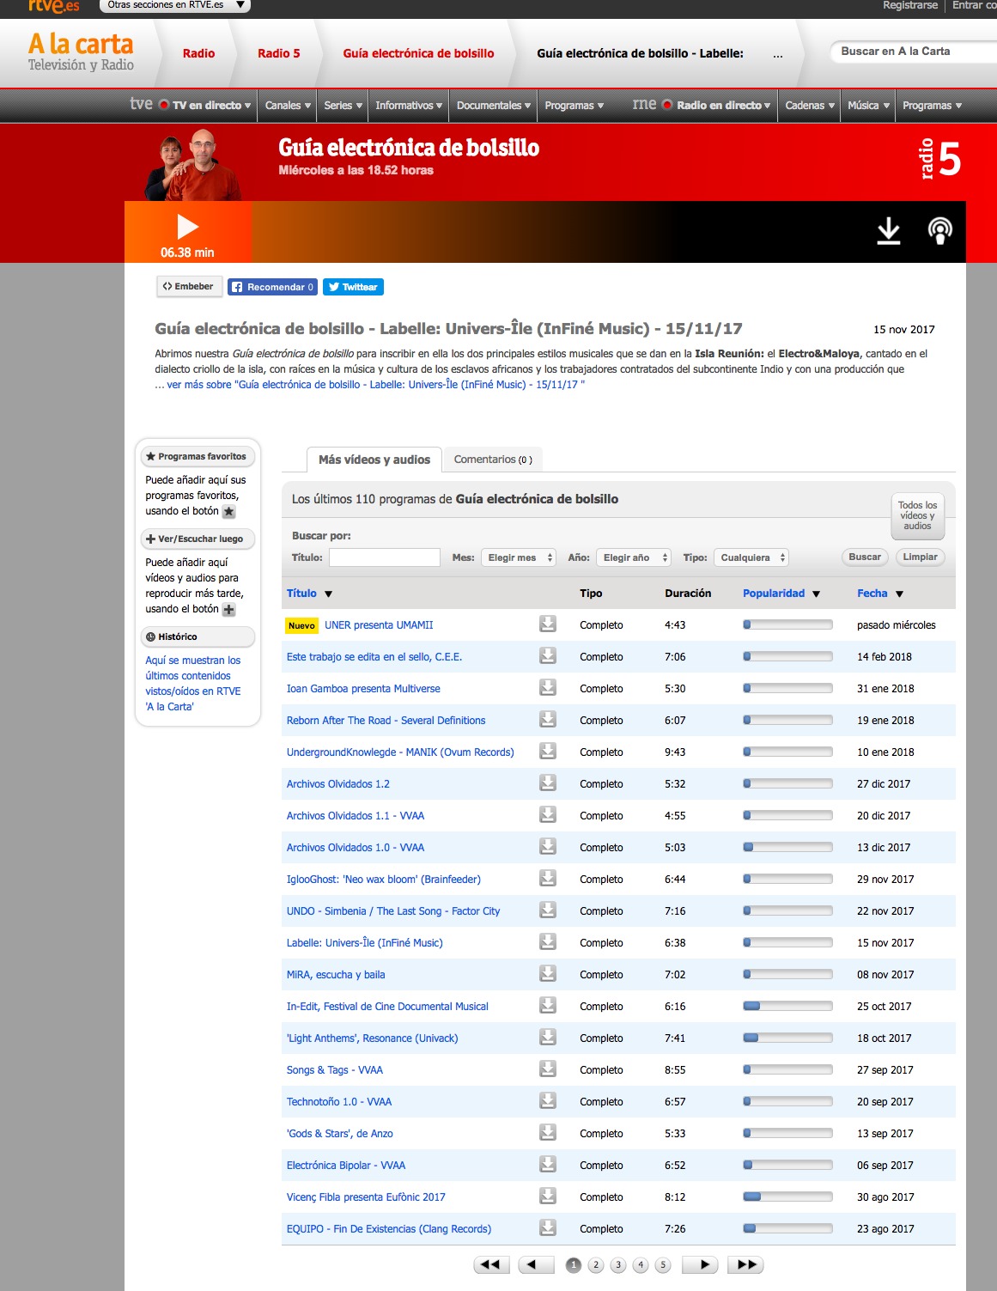Open the Elegir mes dropdown

519,557
